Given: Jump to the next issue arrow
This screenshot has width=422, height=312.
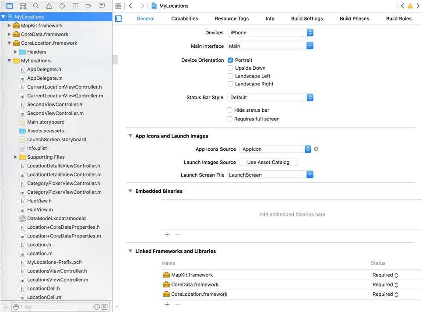Looking at the screenshot, I should pyautogui.click(x=418, y=6).
